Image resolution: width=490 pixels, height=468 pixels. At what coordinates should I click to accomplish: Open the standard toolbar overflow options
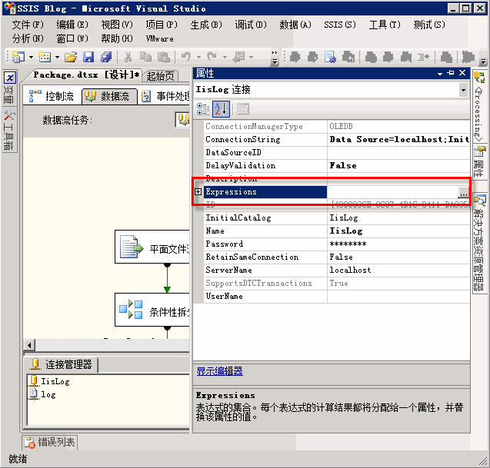pos(275,58)
